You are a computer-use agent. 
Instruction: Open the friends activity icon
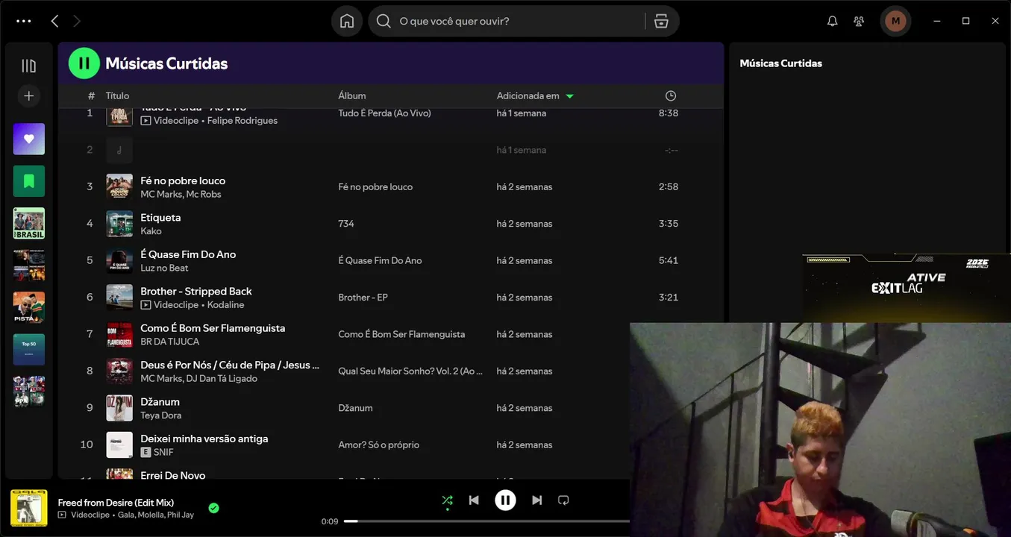pos(859,21)
